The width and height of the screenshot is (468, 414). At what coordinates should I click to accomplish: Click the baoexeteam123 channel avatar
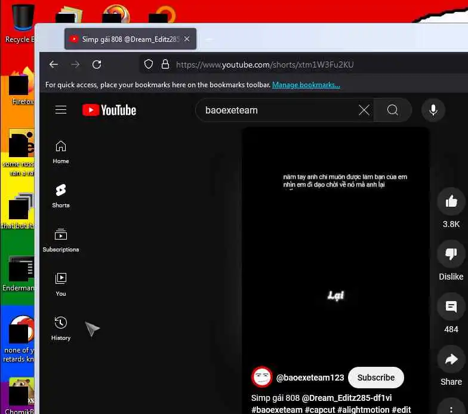[261, 376]
